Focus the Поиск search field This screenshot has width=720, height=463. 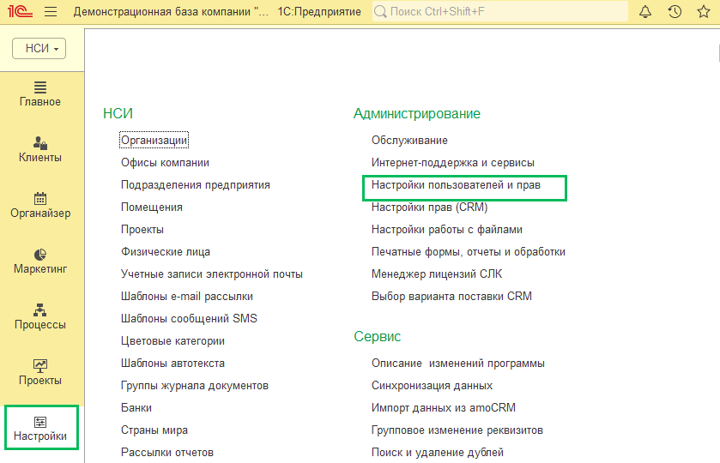pos(500,11)
